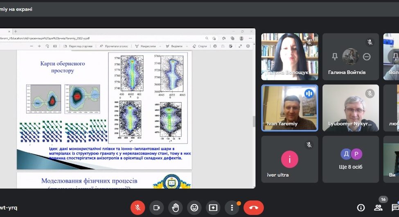This screenshot has height=217, width=399.
Task: Expand the 'Виділити' dropdown arrow
Action: pos(187,46)
